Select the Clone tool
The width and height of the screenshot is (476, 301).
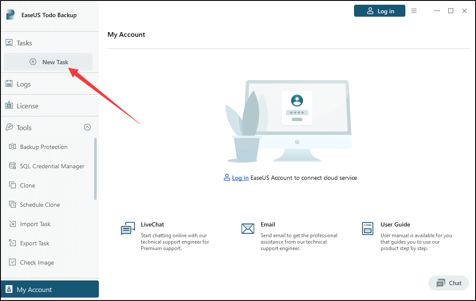[x=28, y=185]
